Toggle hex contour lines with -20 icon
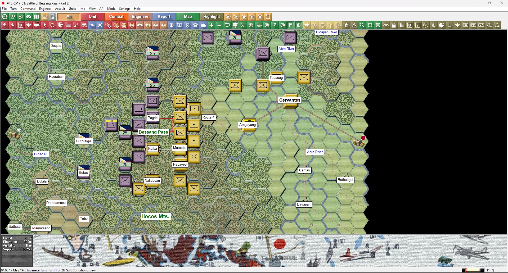 click(267, 25)
